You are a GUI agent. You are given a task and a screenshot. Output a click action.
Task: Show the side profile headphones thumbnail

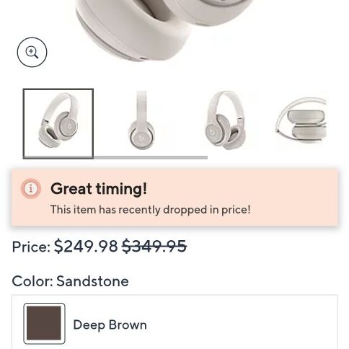(141, 120)
